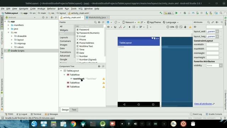This screenshot has height=128, width=227.
Task: Collapse the first TableRow node
Action: [64, 75]
